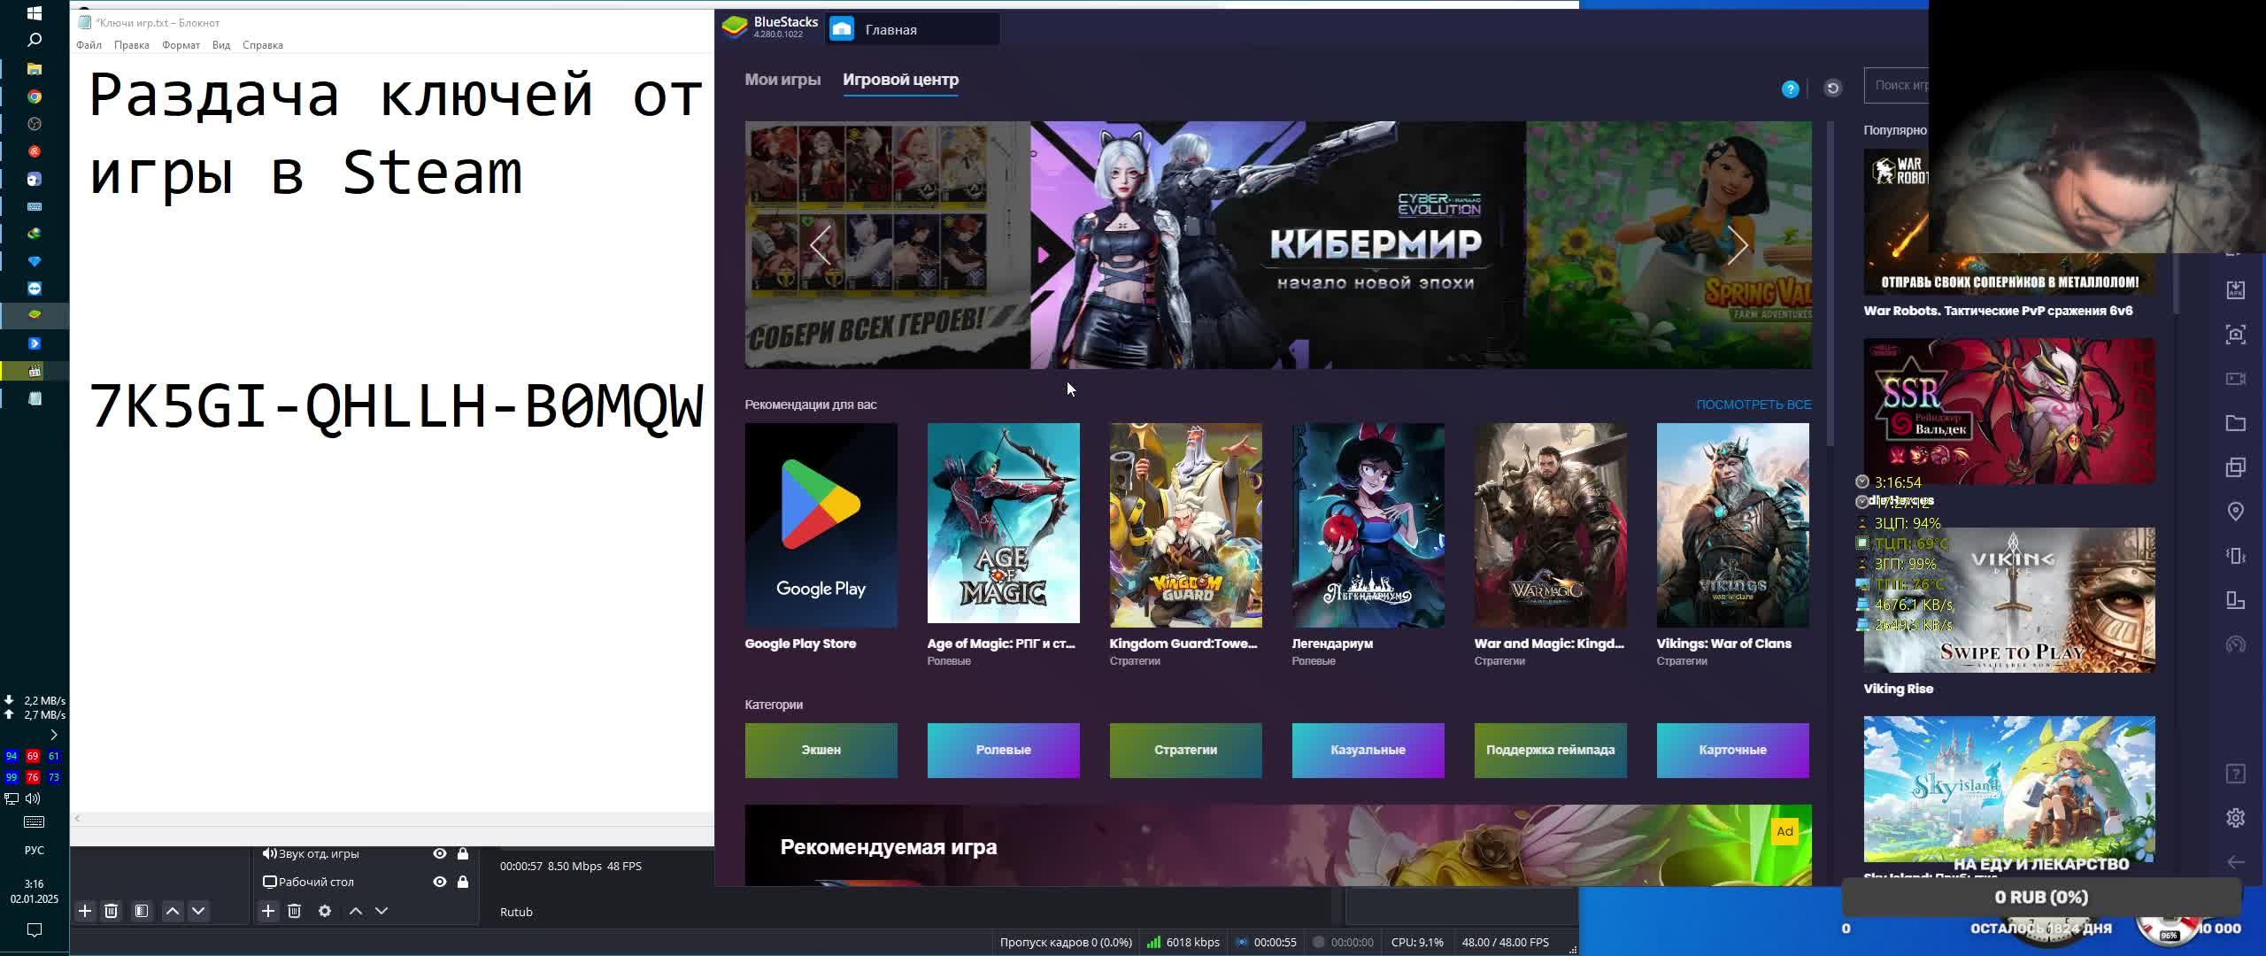Open the Age of Magic game thumbnail
The height and width of the screenshot is (956, 2266).
pos(1003,524)
